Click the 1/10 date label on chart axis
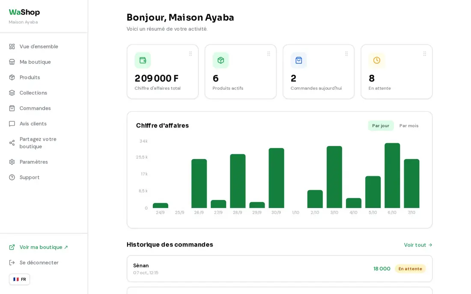This screenshot has height=294, width=471. (x=295, y=212)
